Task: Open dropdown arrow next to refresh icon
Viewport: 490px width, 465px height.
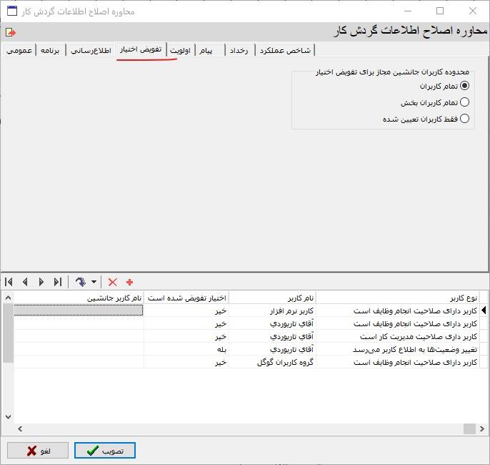Action: click(x=94, y=282)
